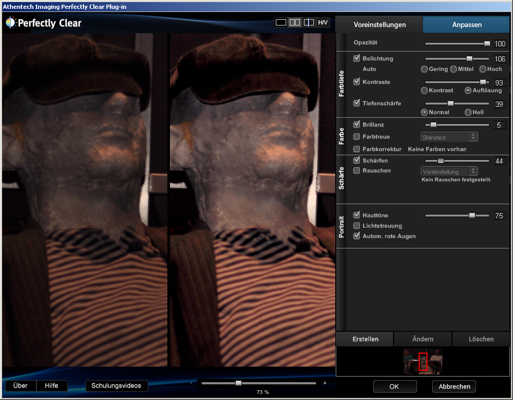Open the Über dialog
This screenshot has width=513, height=400.
coord(20,385)
